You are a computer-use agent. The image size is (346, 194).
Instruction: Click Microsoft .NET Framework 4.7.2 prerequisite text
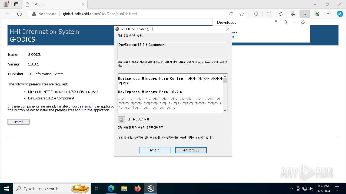pyautogui.click(x=63, y=92)
